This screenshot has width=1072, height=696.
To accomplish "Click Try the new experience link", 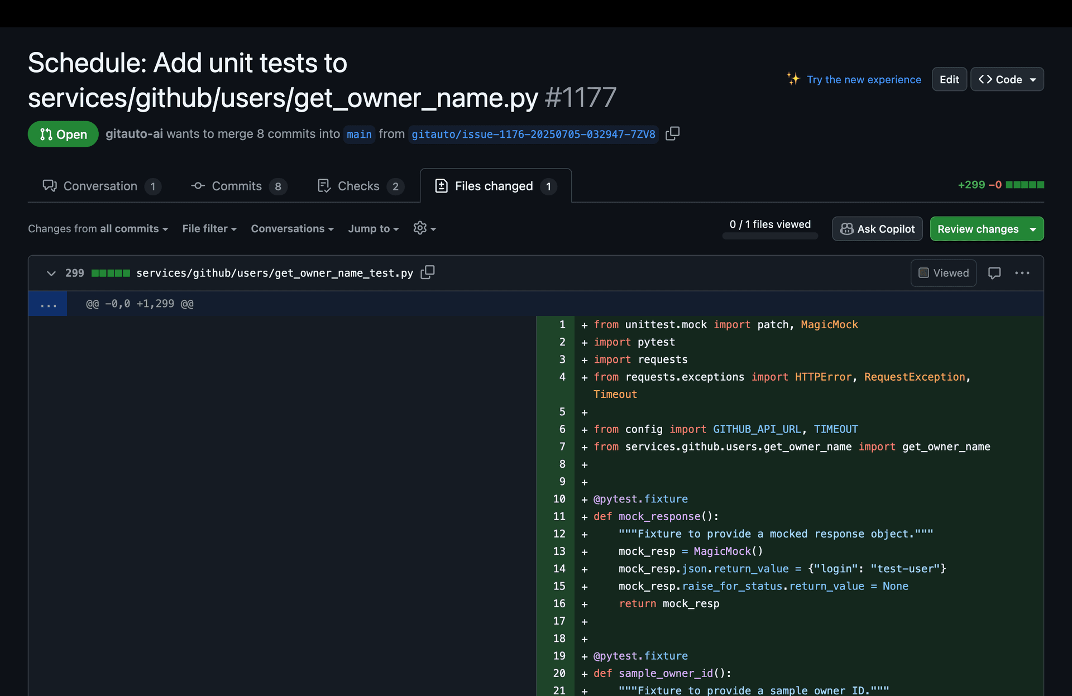I will (x=864, y=80).
